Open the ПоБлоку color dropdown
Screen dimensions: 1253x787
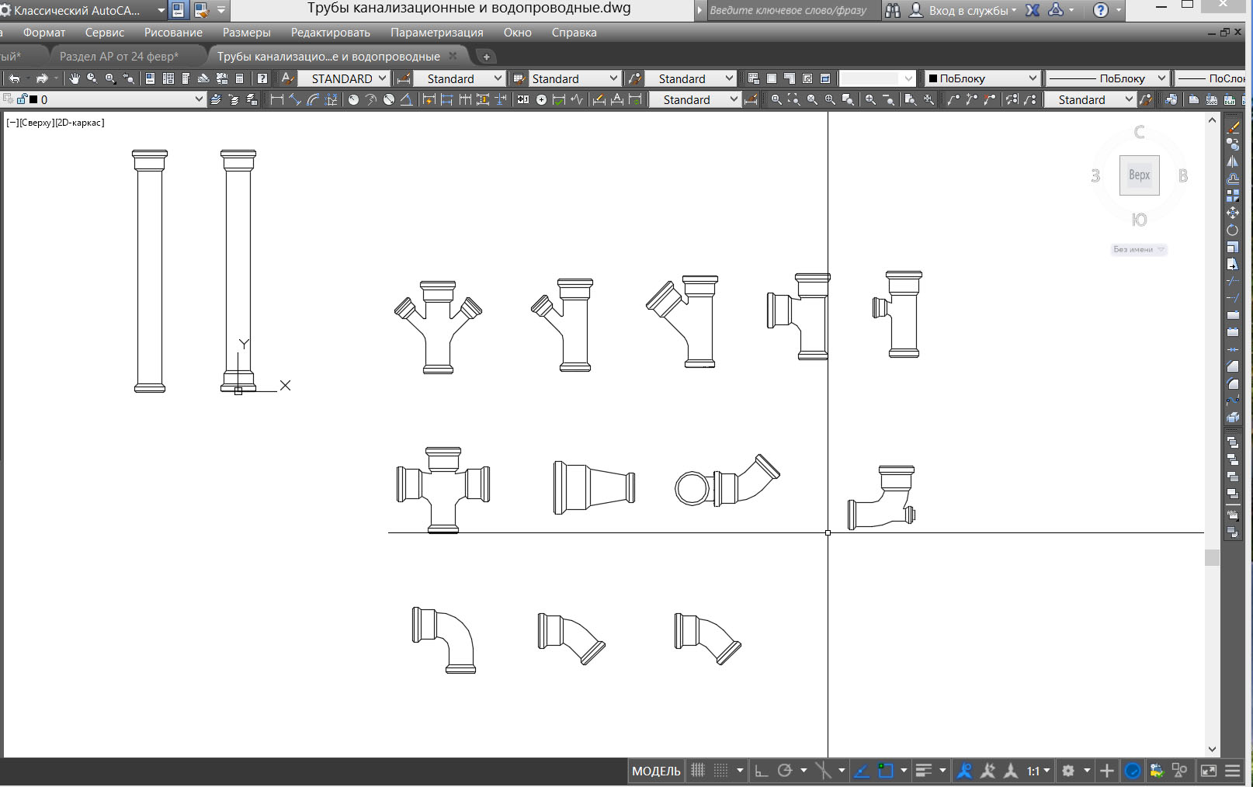(x=982, y=78)
